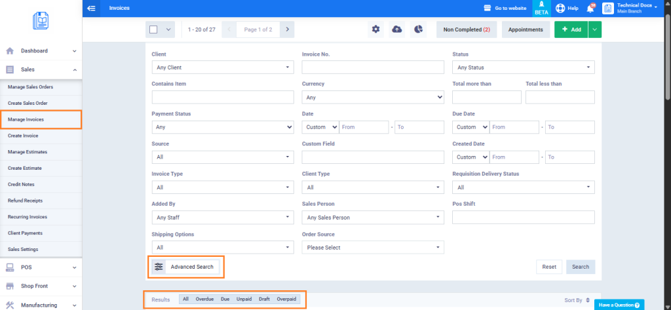
Task: Click the Reset button
Action: [x=549, y=267]
